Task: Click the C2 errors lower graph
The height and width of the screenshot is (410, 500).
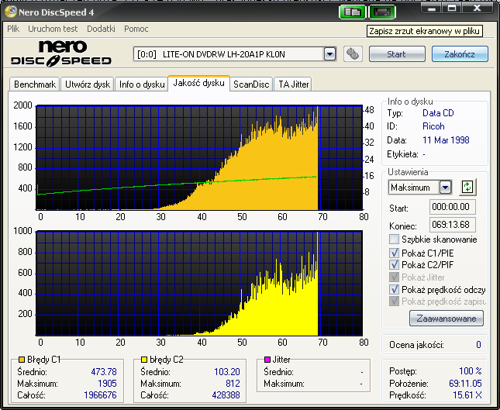Action: 199,283
